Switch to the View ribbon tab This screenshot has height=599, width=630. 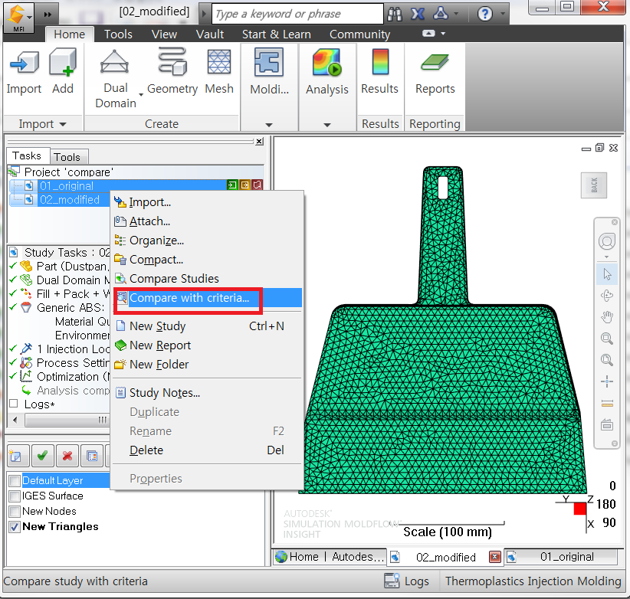click(164, 34)
